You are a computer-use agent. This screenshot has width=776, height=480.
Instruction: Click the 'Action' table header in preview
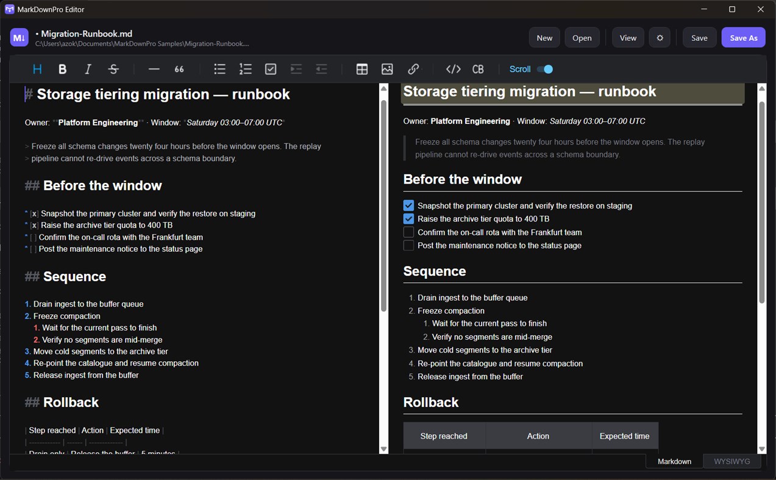(538, 436)
